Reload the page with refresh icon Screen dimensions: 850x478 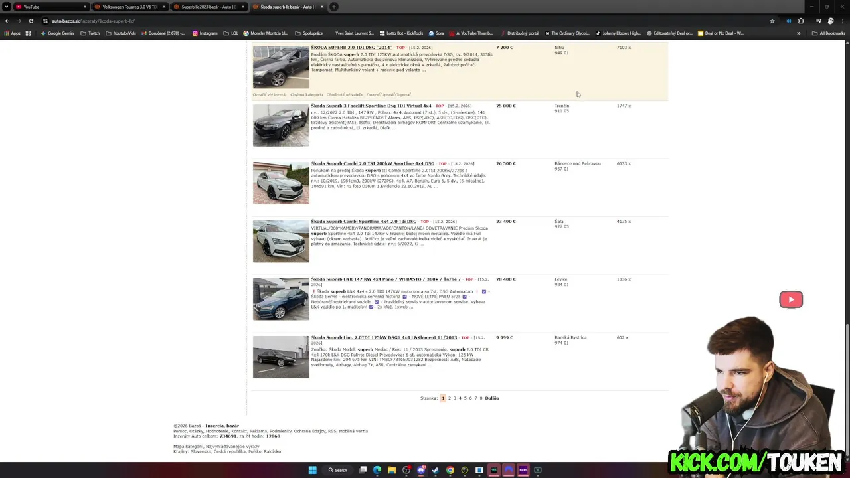pyautogui.click(x=31, y=21)
